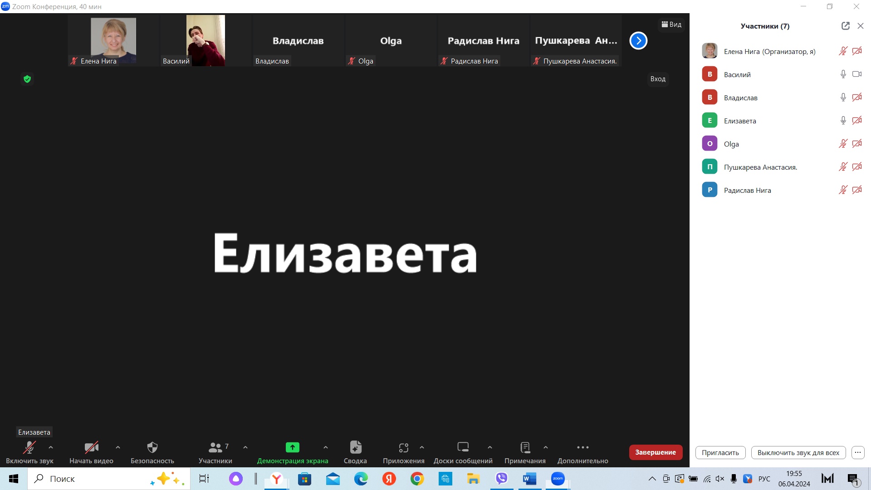The height and width of the screenshot is (490, 871).
Task: Click Выключить звук для всех button
Action: (x=798, y=452)
